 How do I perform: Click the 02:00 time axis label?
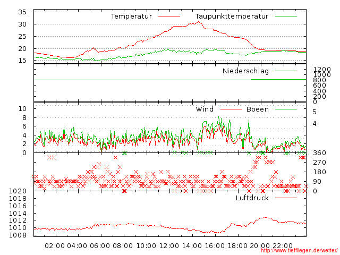[55, 246]
